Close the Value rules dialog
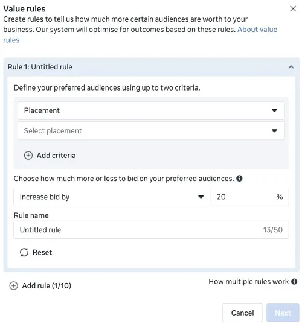This screenshot has width=302, height=324. (x=293, y=8)
